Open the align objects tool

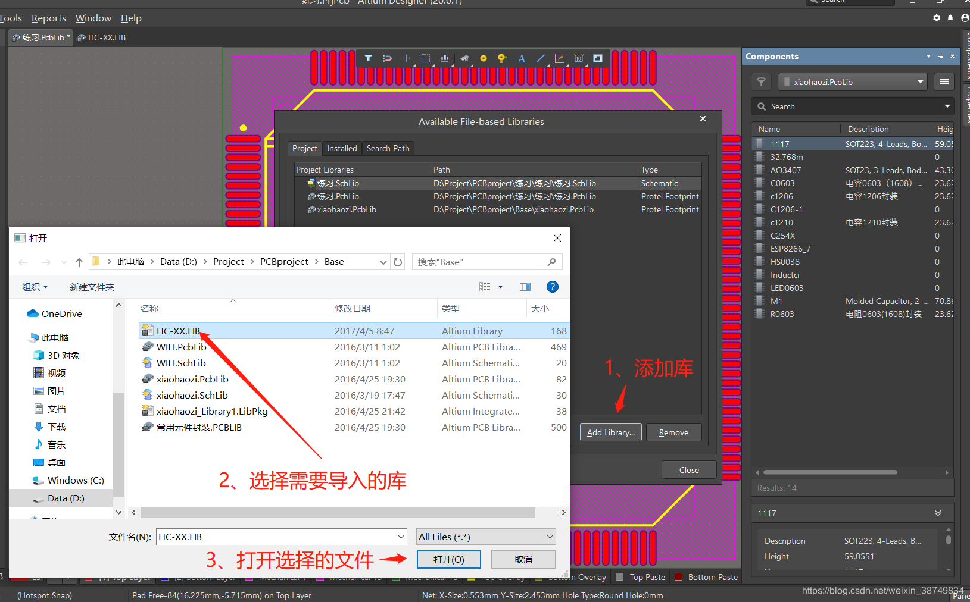[x=444, y=58]
